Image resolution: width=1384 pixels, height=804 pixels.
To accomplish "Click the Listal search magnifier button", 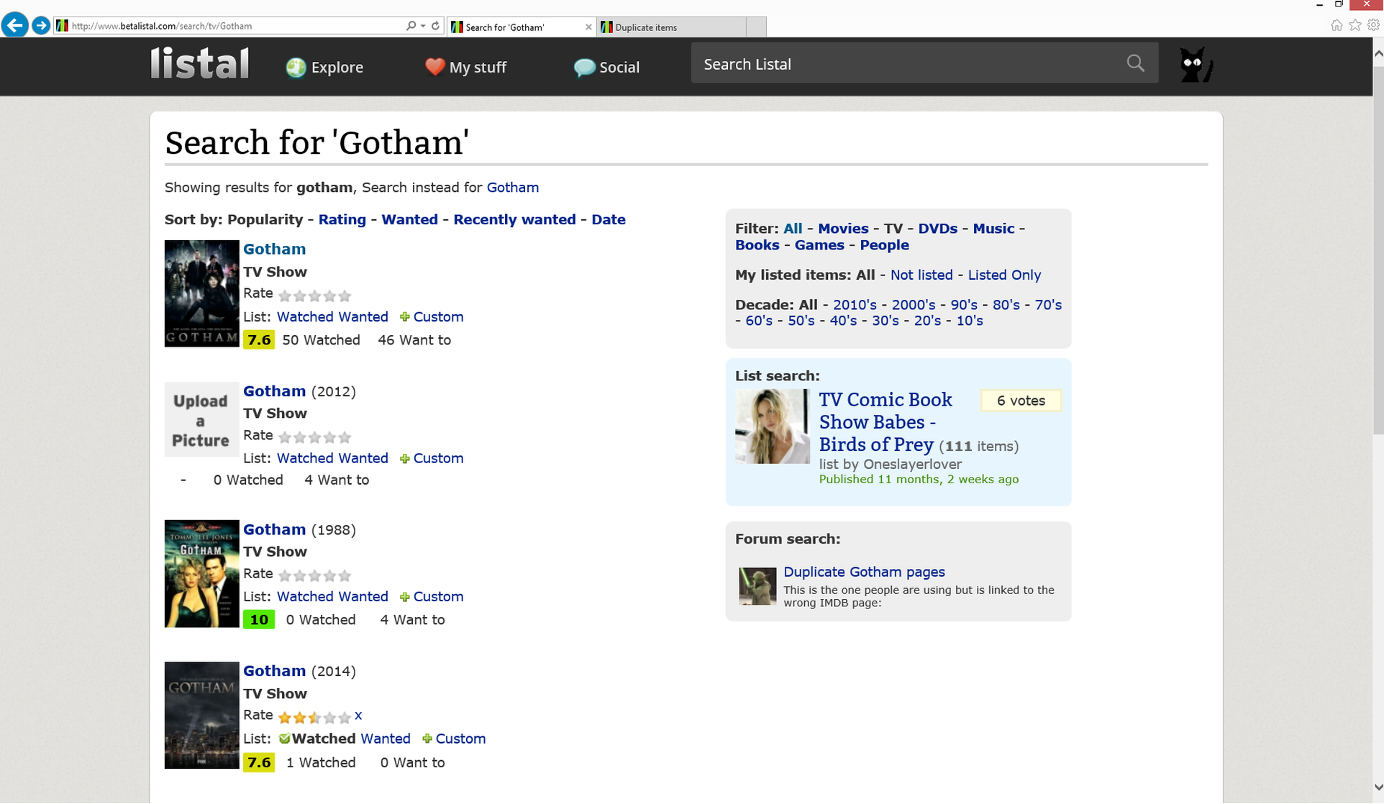I will click(x=1135, y=63).
